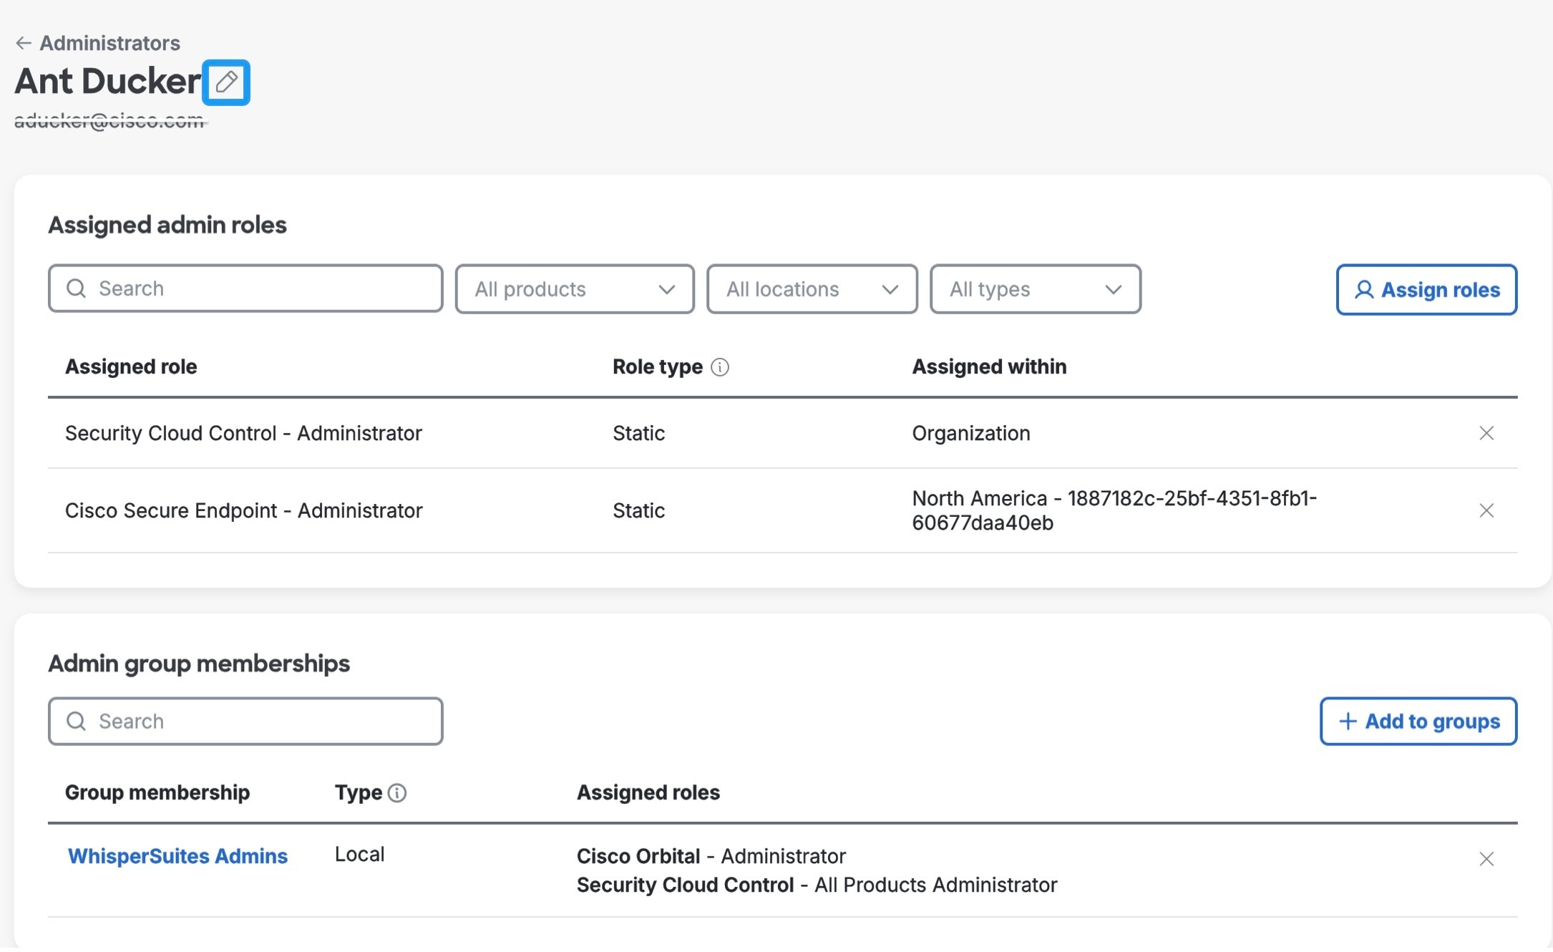Click the Static type in Cisco Secure Endpoint row

[x=639, y=510]
